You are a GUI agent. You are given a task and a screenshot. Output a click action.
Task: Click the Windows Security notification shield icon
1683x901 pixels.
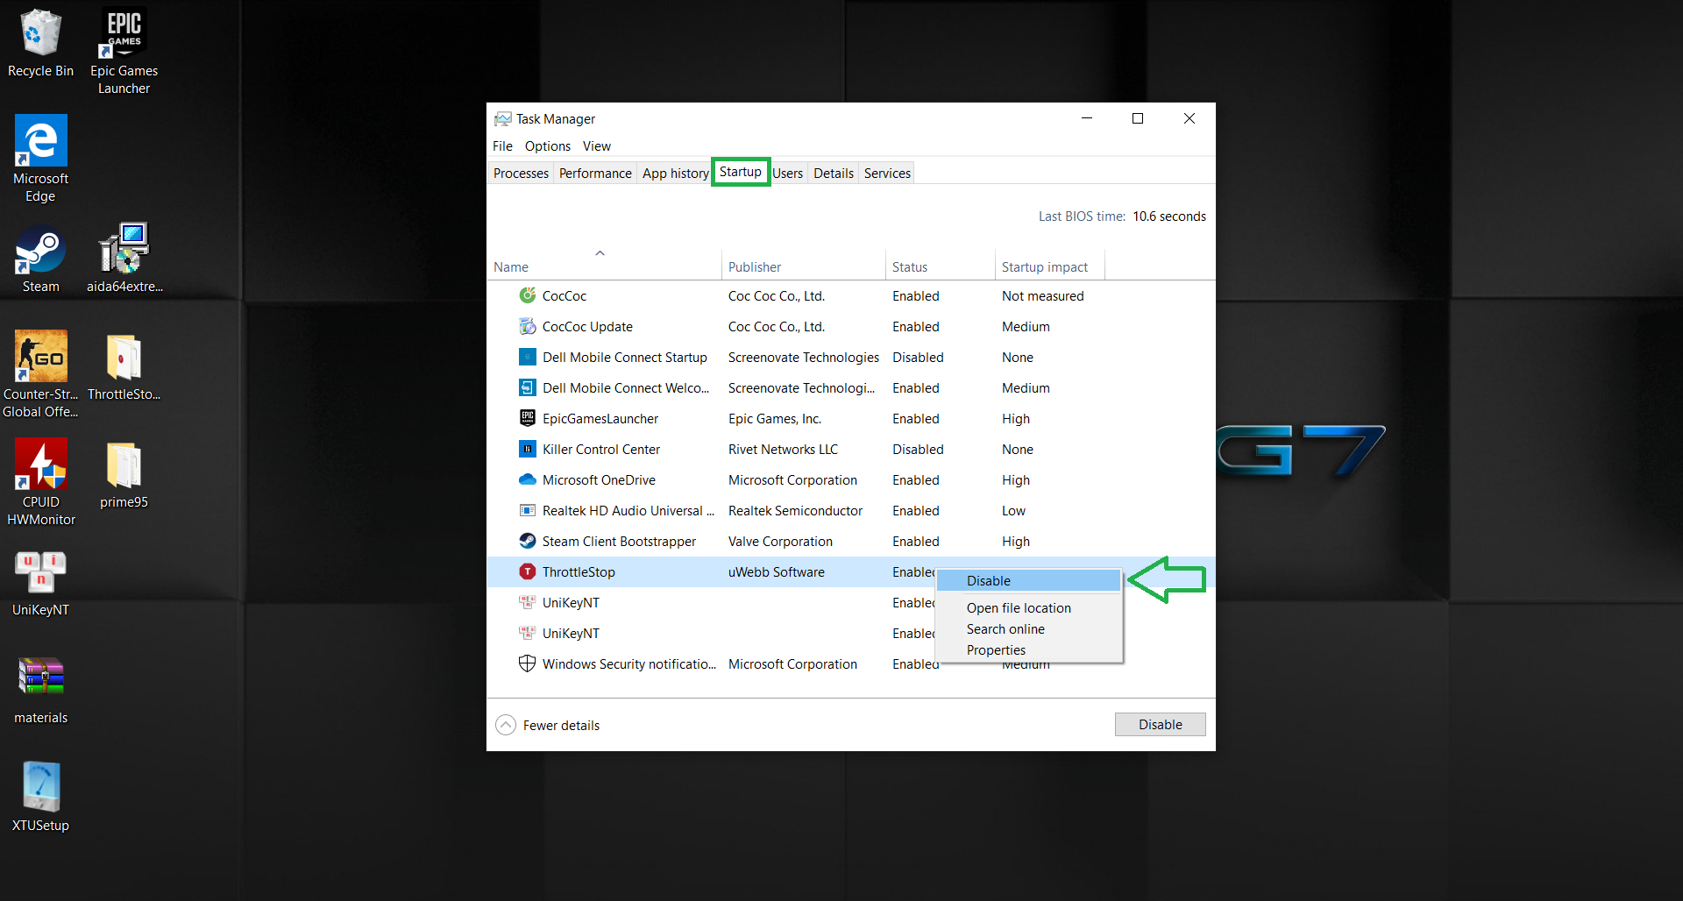528,663
